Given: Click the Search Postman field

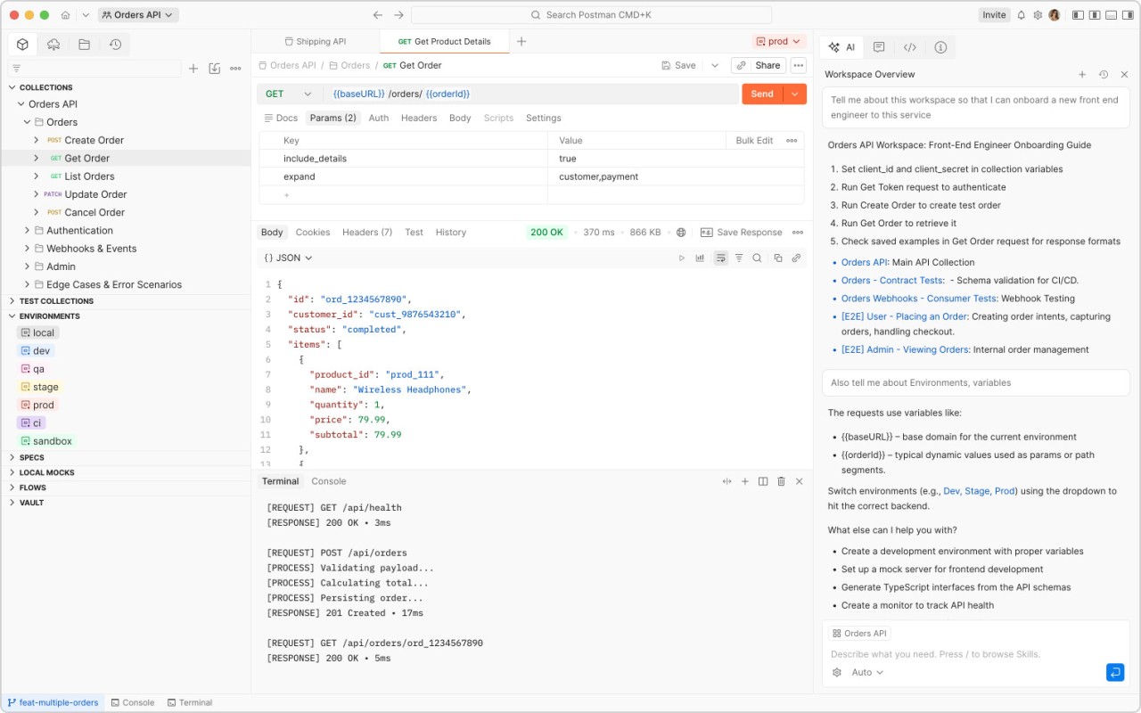Looking at the screenshot, I should (591, 15).
